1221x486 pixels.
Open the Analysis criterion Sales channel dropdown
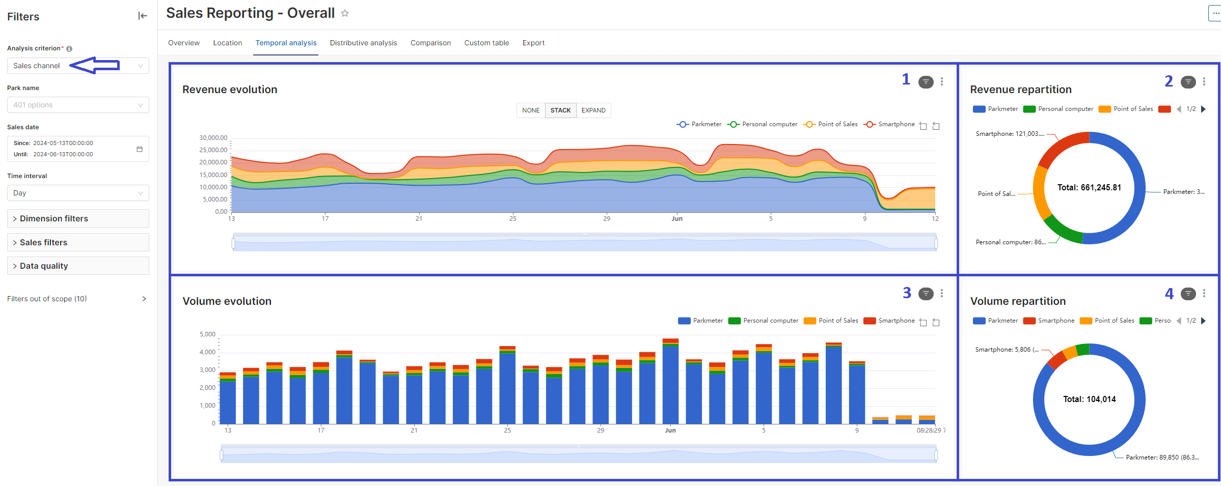[x=78, y=66]
